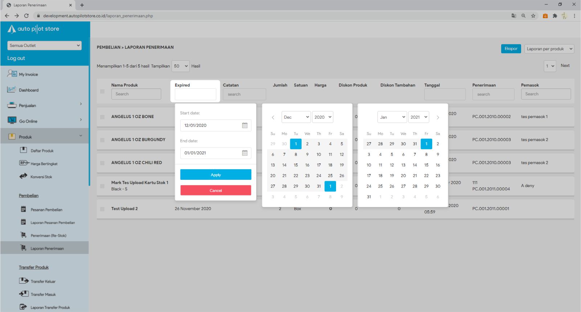581x312 pixels.
Task: Select the ANGELUS 1 OZ BONE checkbox
Action: pyautogui.click(x=102, y=117)
